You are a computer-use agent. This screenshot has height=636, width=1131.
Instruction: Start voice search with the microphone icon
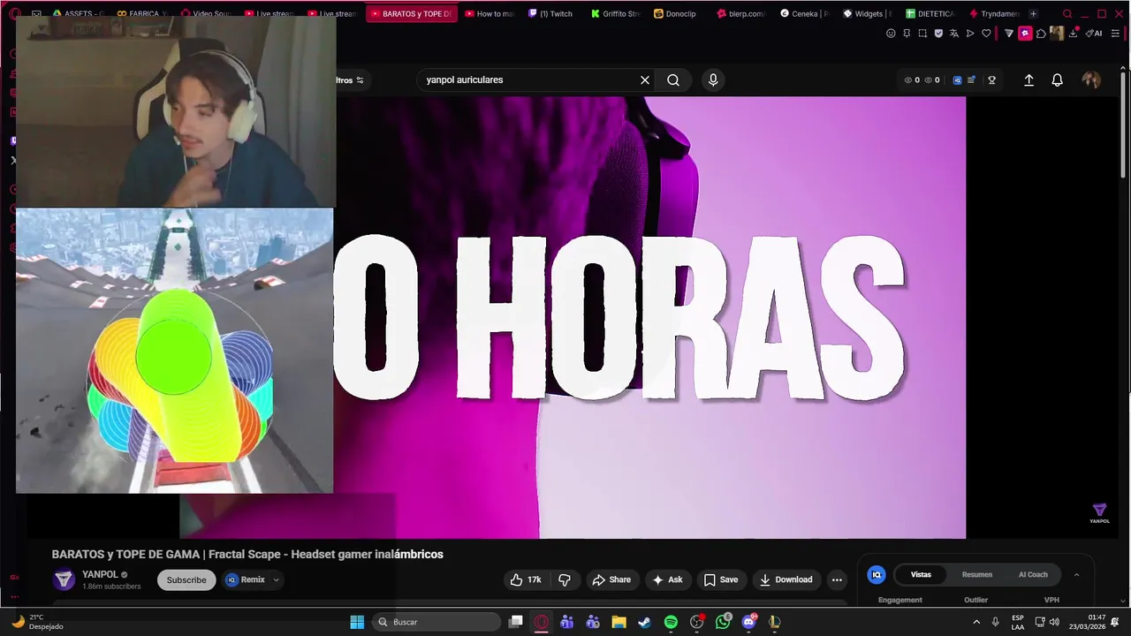click(x=713, y=79)
